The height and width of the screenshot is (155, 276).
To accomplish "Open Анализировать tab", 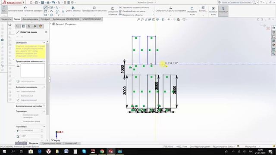I will pyautogui.click(x=30, y=19).
